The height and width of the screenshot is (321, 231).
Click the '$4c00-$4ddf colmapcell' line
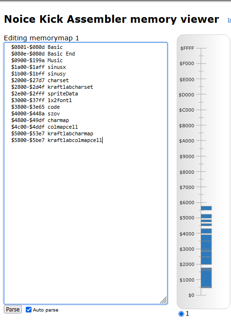click(44, 127)
